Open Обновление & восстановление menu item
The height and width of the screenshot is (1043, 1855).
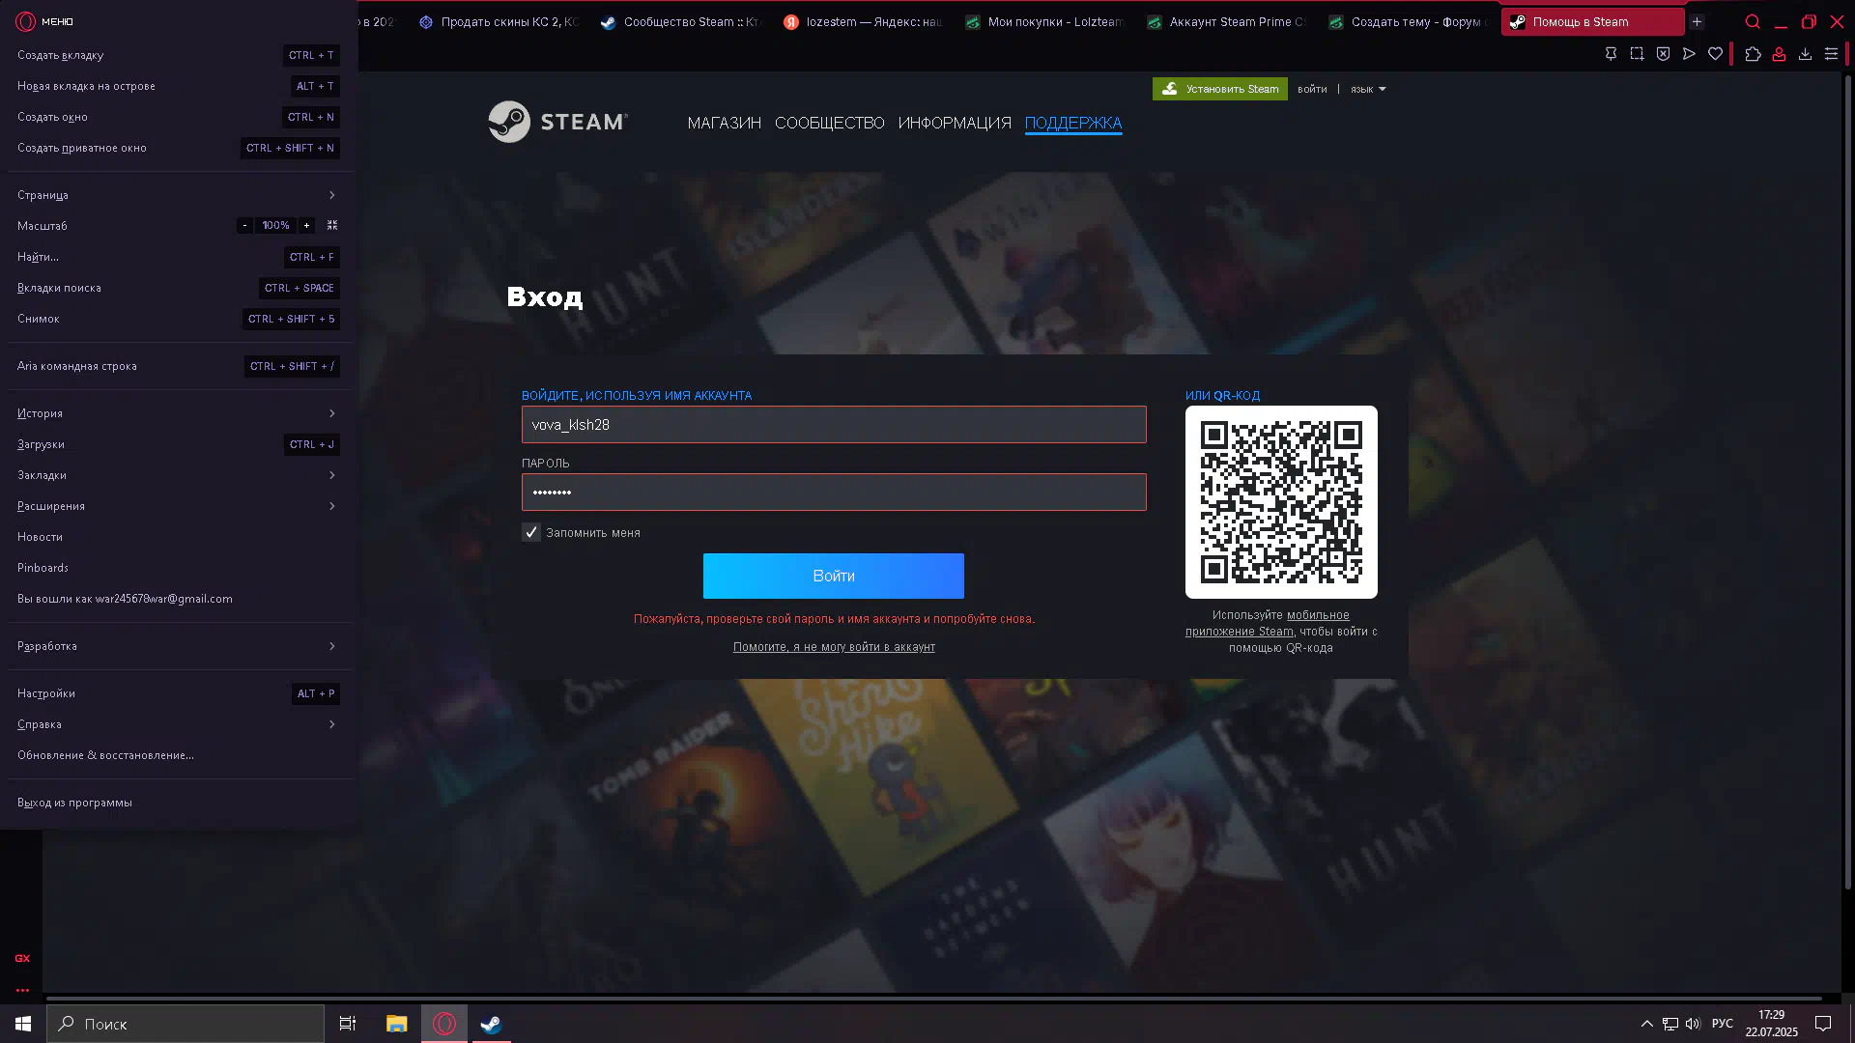coord(179,755)
